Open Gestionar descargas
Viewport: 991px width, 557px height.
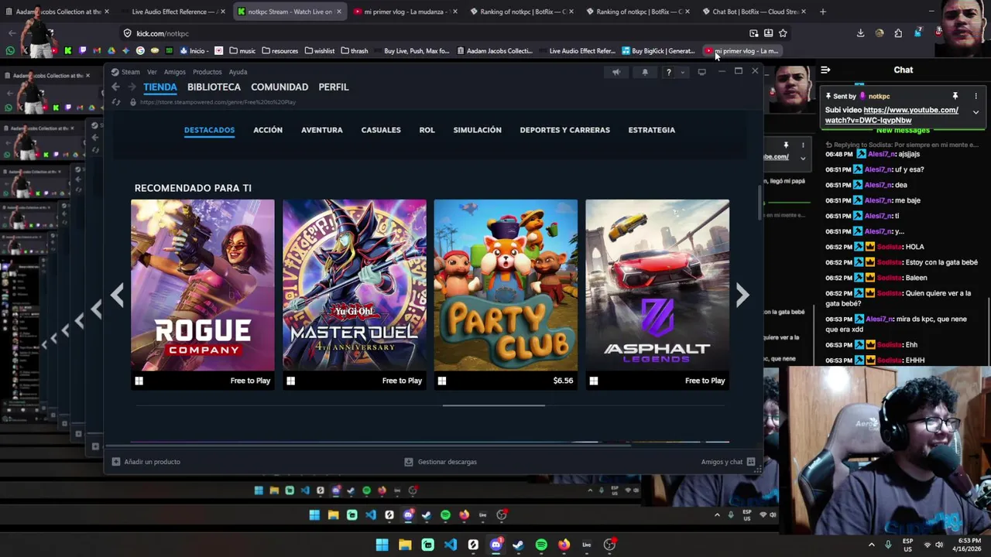(441, 462)
